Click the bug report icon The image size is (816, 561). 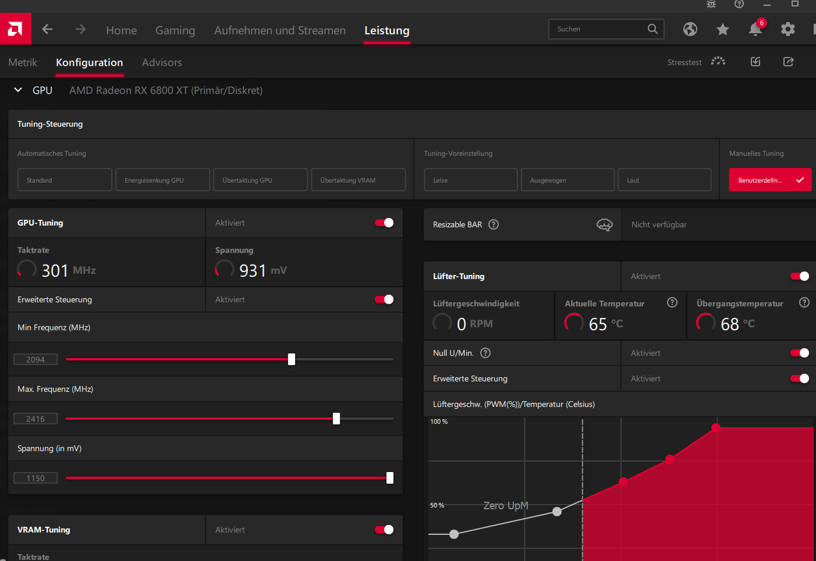(x=711, y=4)
